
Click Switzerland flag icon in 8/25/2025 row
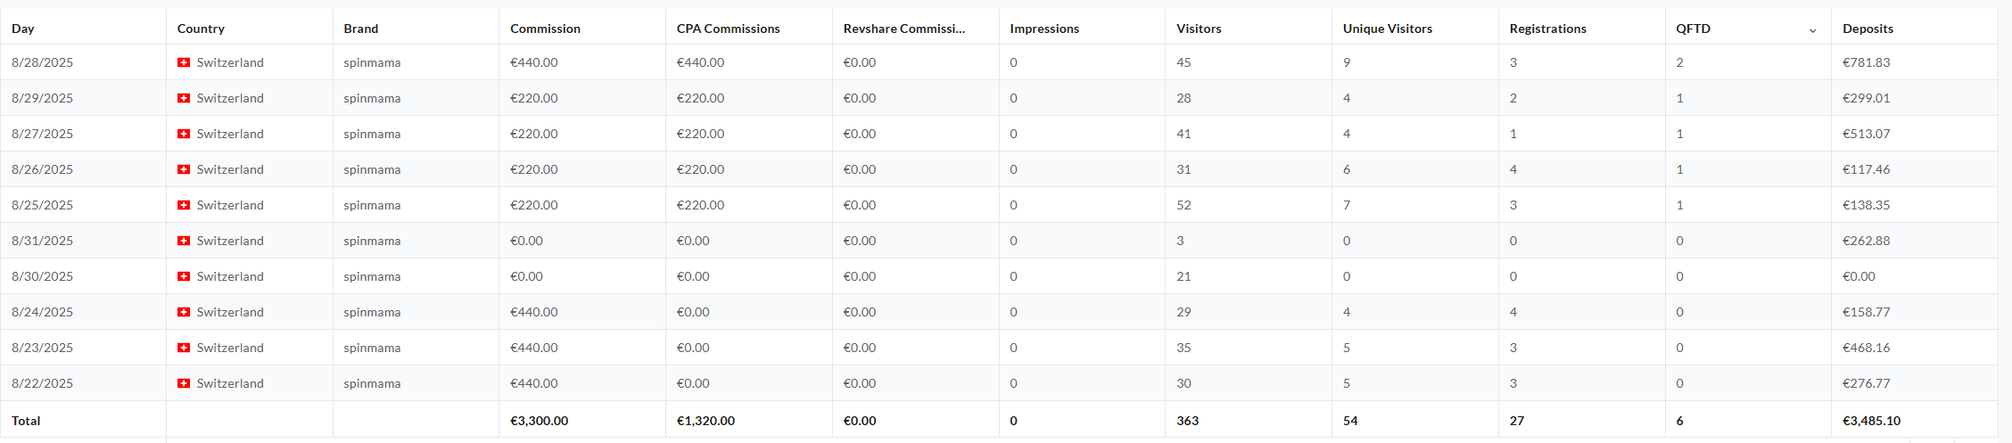(184, 205)
